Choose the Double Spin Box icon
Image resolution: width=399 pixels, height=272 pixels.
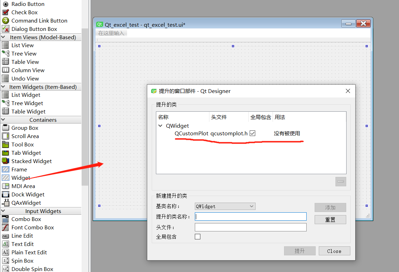(5, 269)
